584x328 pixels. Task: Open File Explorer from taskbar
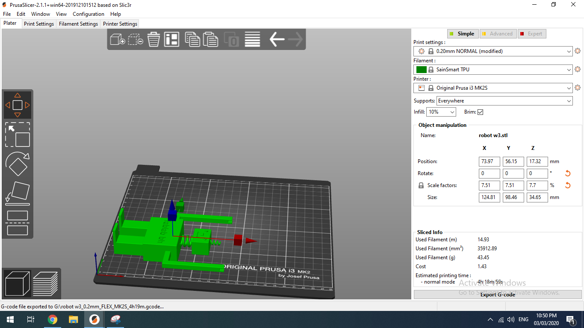(74, 319)
